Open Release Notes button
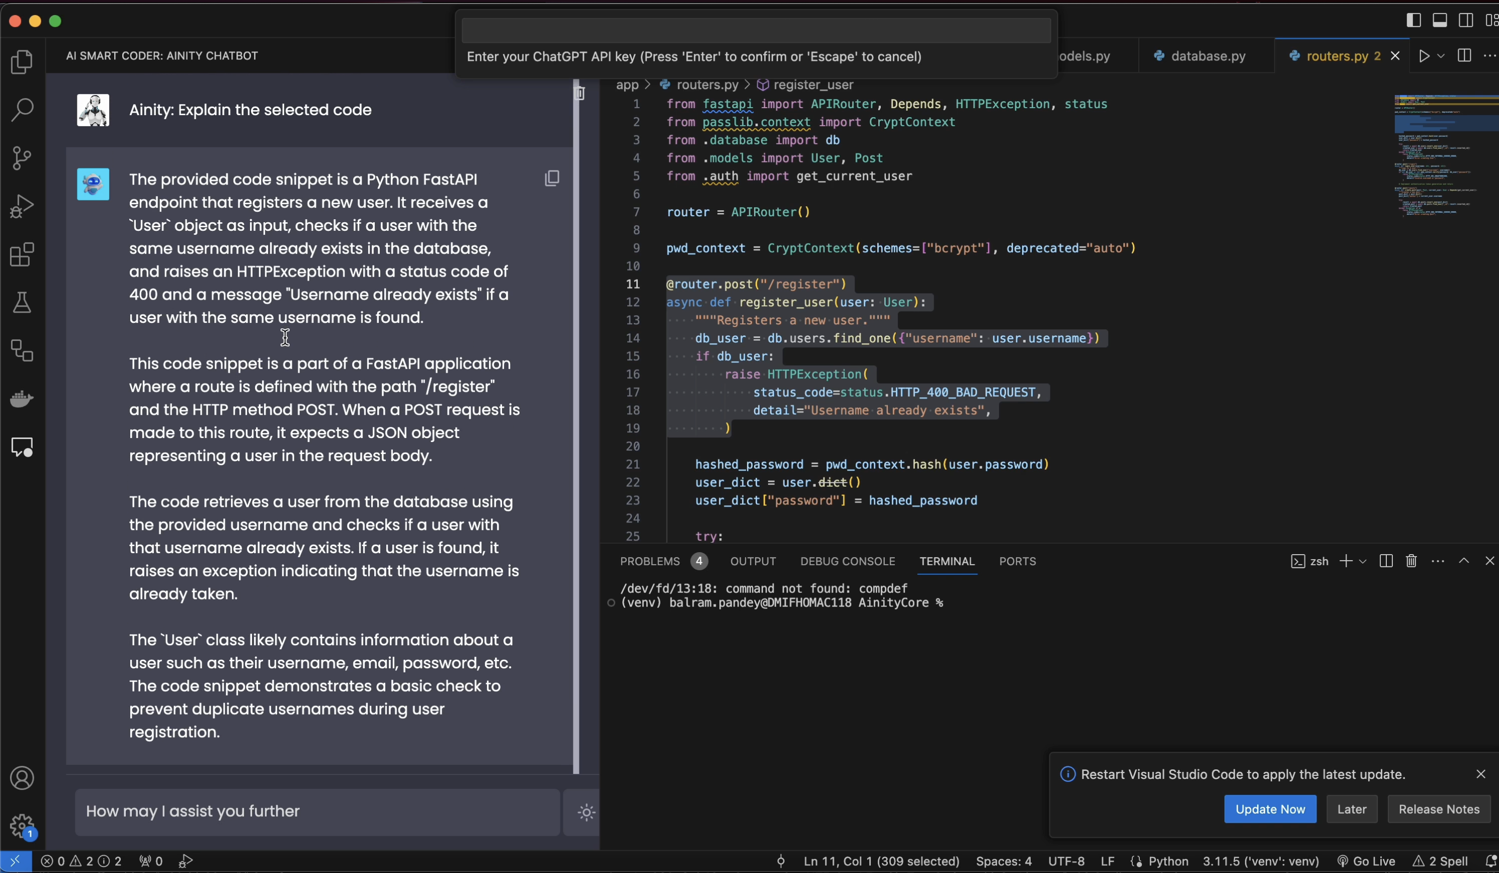The width and height of the screenshot is (1499, 873). coord(1439,809)
